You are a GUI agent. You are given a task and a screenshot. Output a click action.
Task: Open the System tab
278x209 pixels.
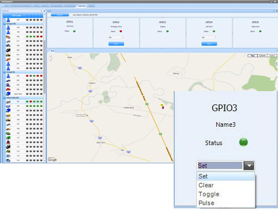91,6
